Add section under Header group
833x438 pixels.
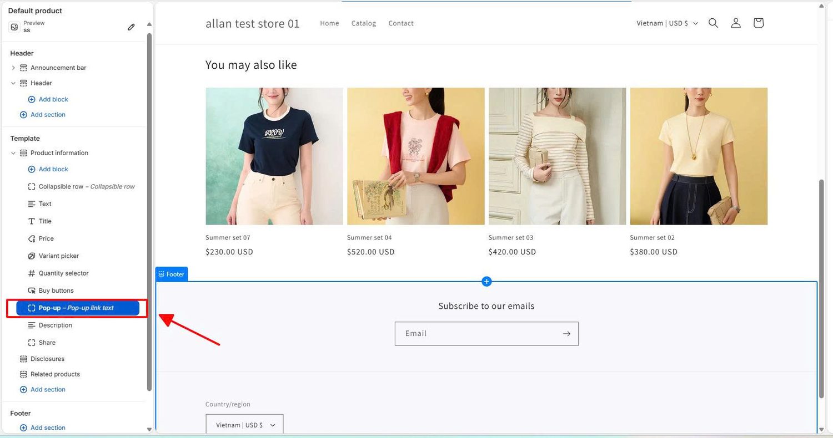point(43,115)
